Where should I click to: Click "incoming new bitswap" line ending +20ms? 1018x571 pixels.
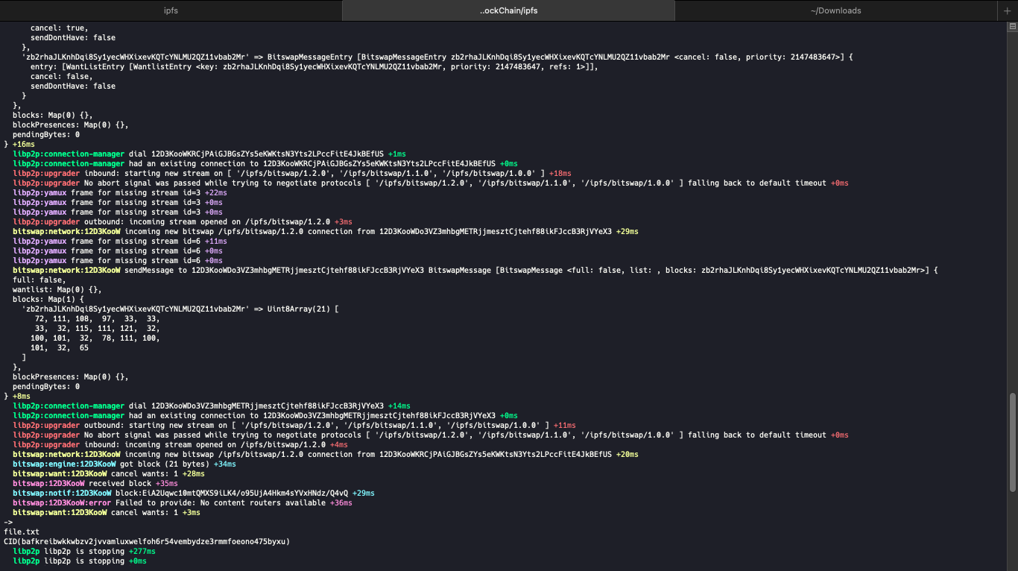325,454
